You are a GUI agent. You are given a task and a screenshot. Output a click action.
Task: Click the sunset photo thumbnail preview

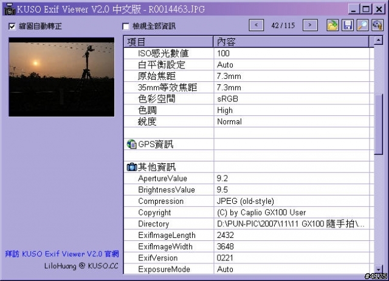pyautogui.click(x=61, y=77)
